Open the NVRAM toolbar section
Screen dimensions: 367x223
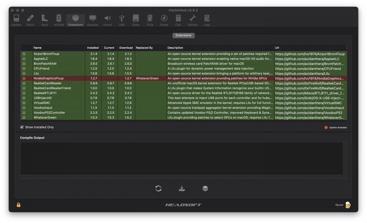pos(59,20)
